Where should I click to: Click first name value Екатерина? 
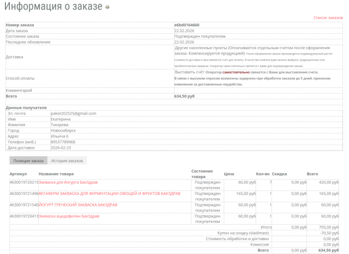coord(61,119)
